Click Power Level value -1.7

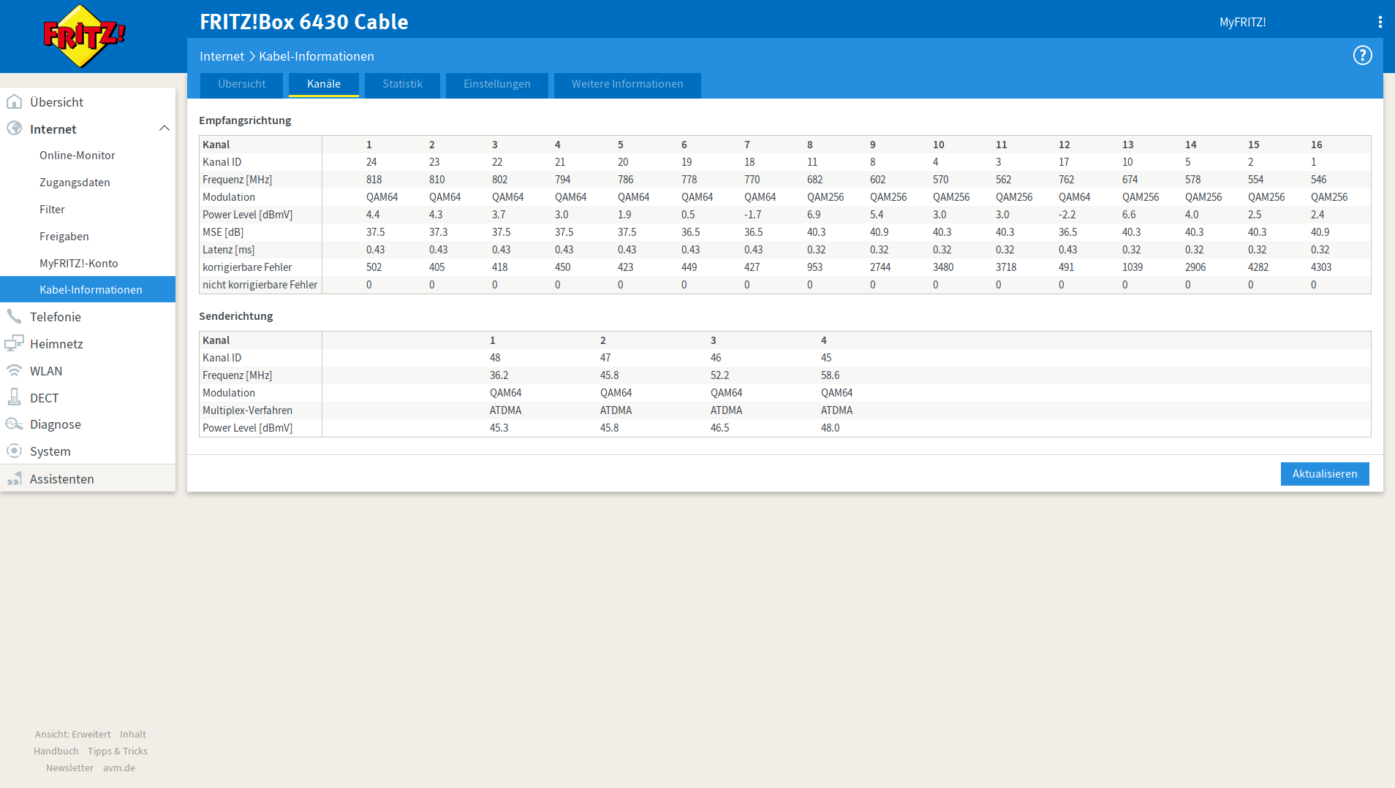coord(752,215)
